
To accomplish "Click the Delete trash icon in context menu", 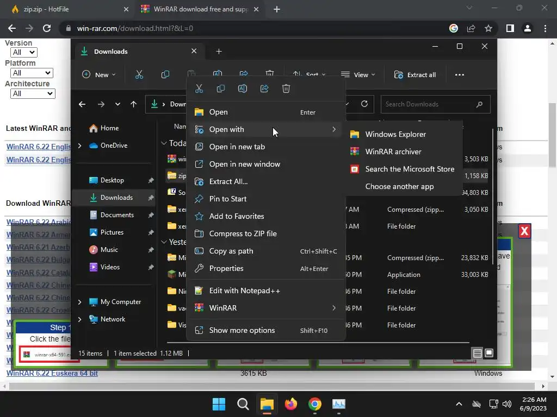I will click(x=286, y=89).
